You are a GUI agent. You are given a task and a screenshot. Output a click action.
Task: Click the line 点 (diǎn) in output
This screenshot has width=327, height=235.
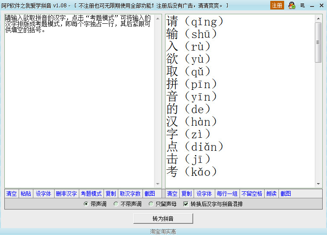click(x=195, y=147)
